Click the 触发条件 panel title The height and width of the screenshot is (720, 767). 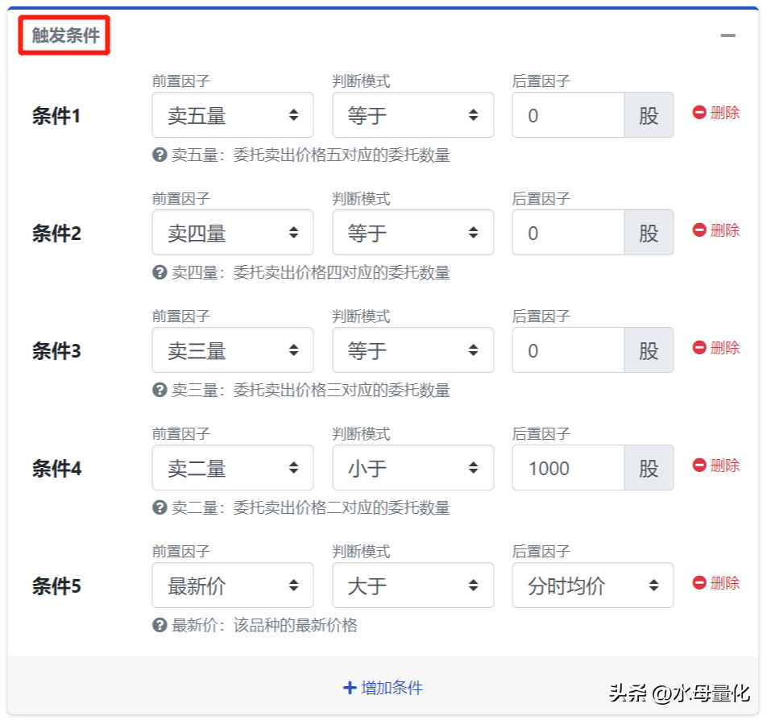point(65,35)
